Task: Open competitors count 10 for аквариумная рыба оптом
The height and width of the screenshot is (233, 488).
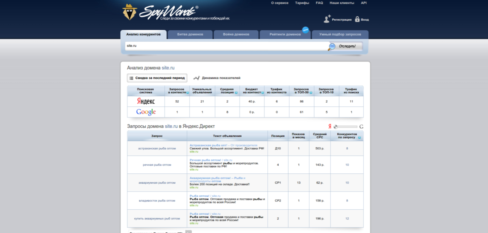Action: pos(347,183)
